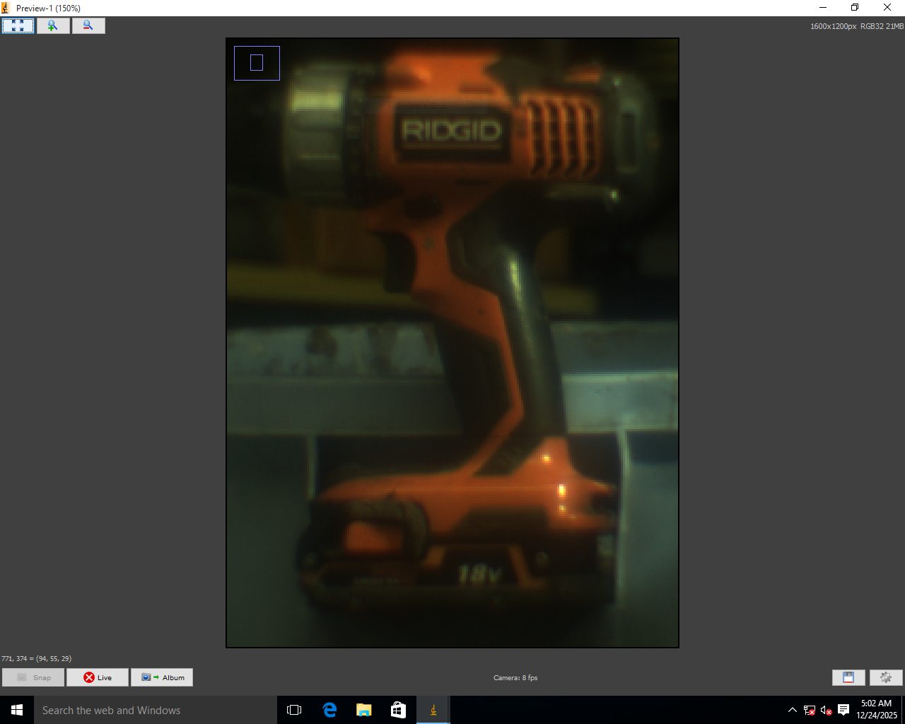
Task: Open camera settings with the gear icon
Action: pos(886,677)
